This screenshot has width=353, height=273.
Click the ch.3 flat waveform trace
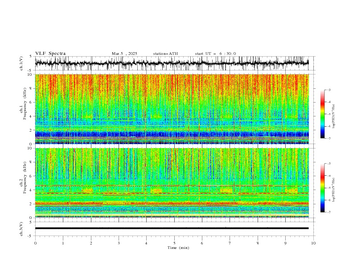click(172, 228)
